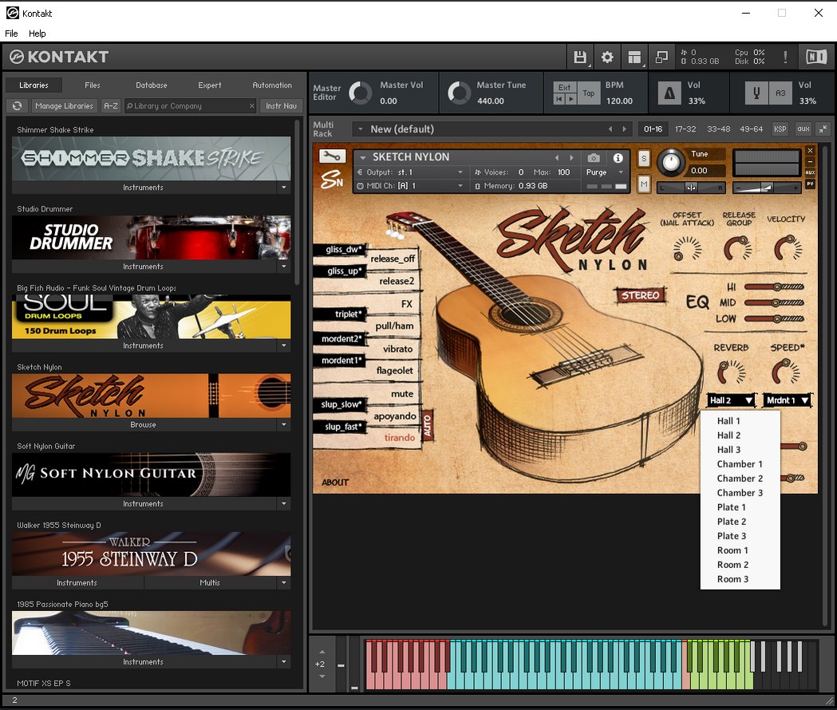Viewport: 837px width, 710px height.
Task: Click the workspace layout icon
Action: 634,57
